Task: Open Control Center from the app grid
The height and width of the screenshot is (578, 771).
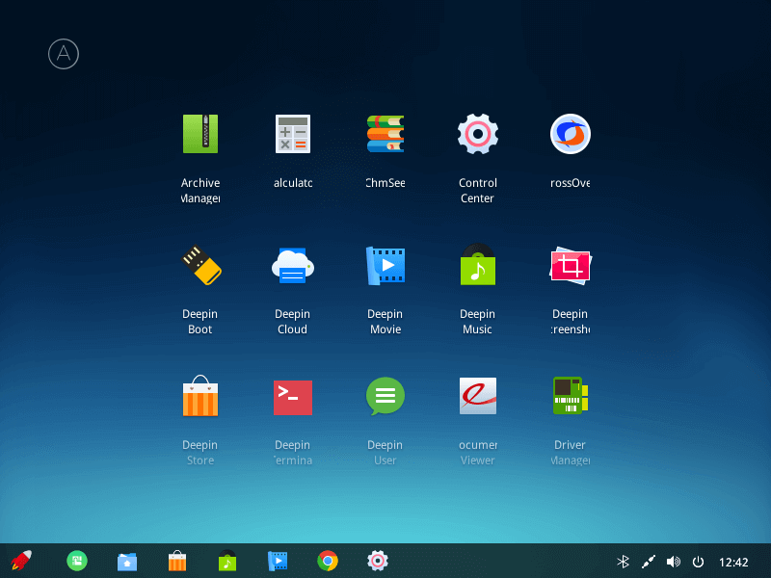Action: 477,134
